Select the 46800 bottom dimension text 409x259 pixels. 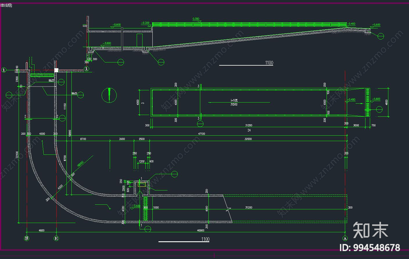click(200, 231)
